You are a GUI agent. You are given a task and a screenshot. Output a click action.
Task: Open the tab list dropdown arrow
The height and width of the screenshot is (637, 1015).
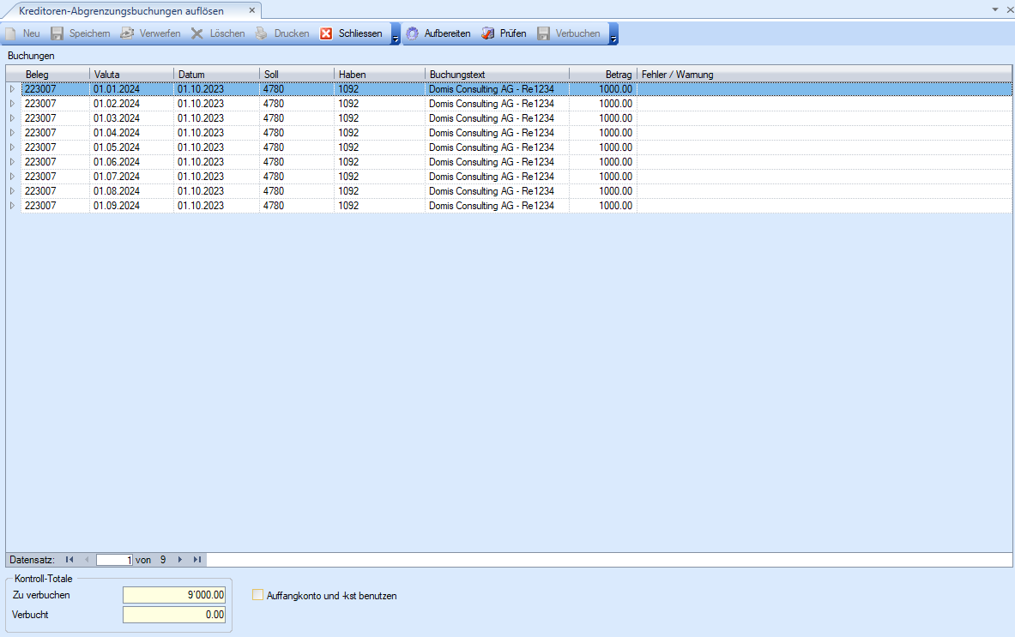point(995,9)
